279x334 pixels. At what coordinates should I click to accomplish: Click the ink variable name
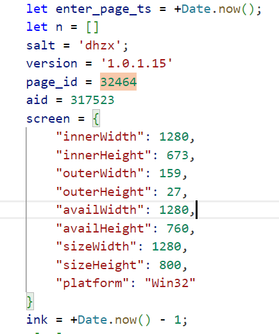(37, 319)
